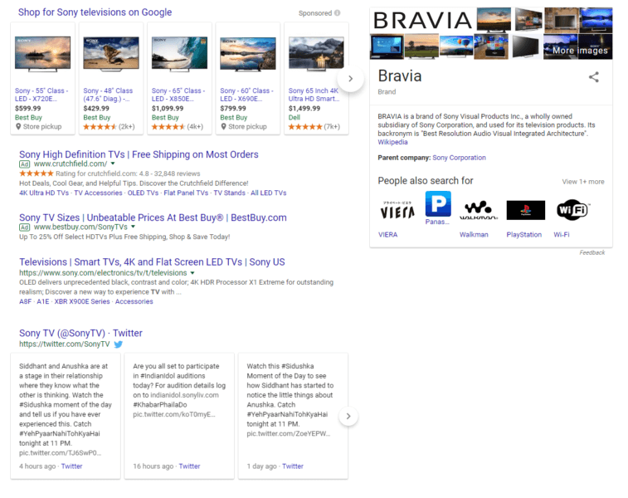Click the share icon in Bravia panel
Viewport: 628px width, 498px height.
(x=593, y=77)
